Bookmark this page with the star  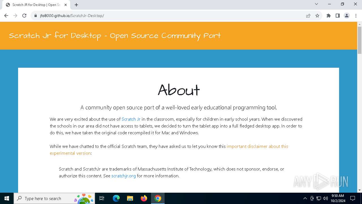click(317, 16)
